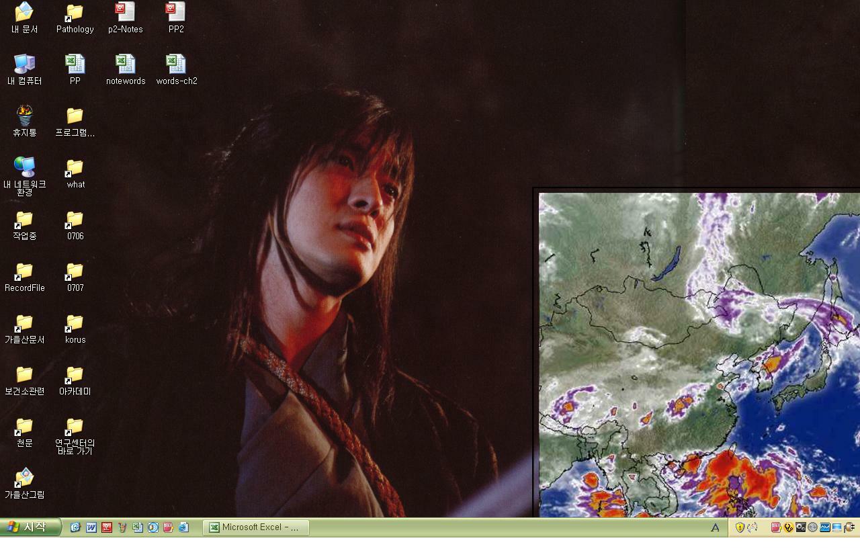Select the Pathology folder shortcut
The height and width of the screenshot is (559, 860).
(x=75, y=18)
